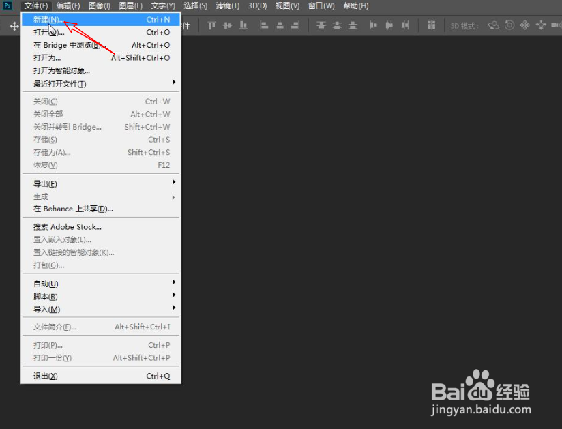
Task: Click 3D roll object icon
Action: (x=509, y=25)
